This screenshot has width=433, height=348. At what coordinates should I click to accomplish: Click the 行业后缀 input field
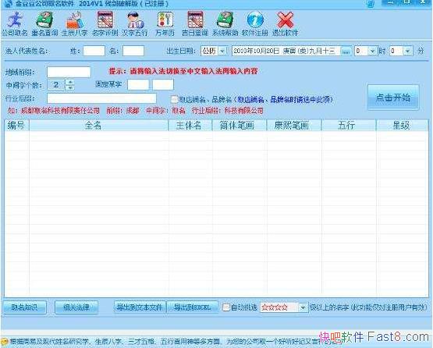coord(101,98)
